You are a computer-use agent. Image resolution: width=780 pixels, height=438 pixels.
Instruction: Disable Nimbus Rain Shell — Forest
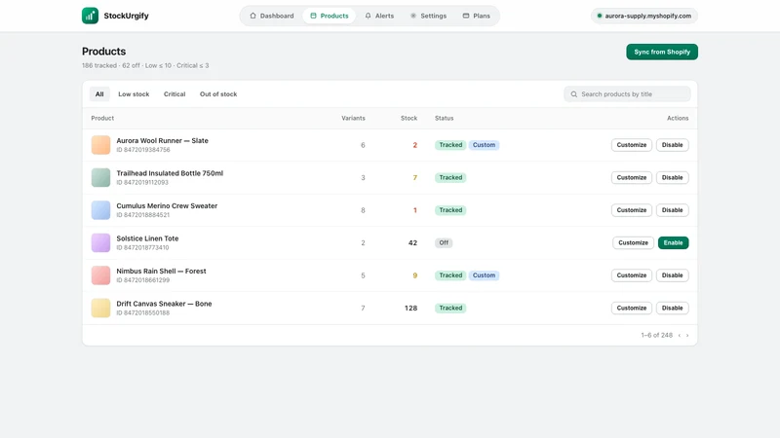click(672, 275)
